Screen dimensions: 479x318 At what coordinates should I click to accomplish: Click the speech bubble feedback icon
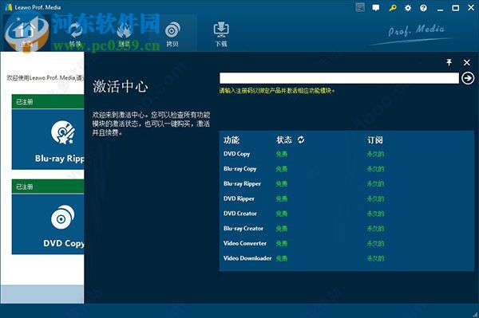[376, 8]
